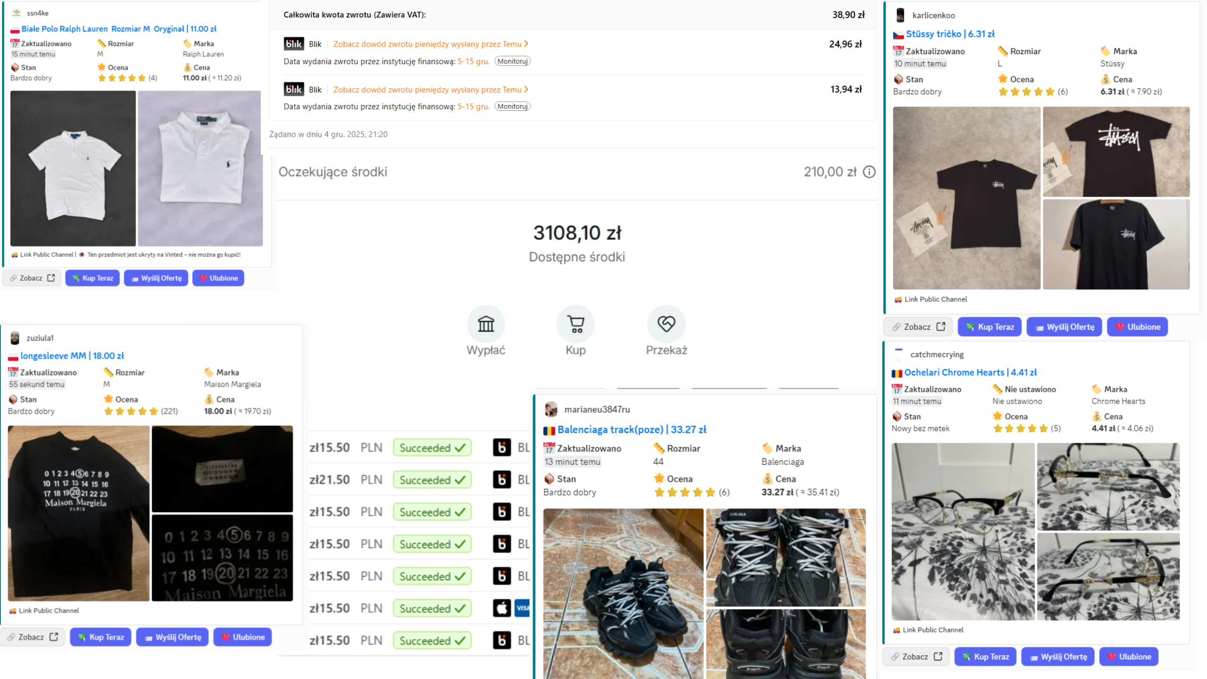This screenshot has width=1207, height=679.
Task: Click marianeu3847ru profile avatar
Action: point(551,409)
